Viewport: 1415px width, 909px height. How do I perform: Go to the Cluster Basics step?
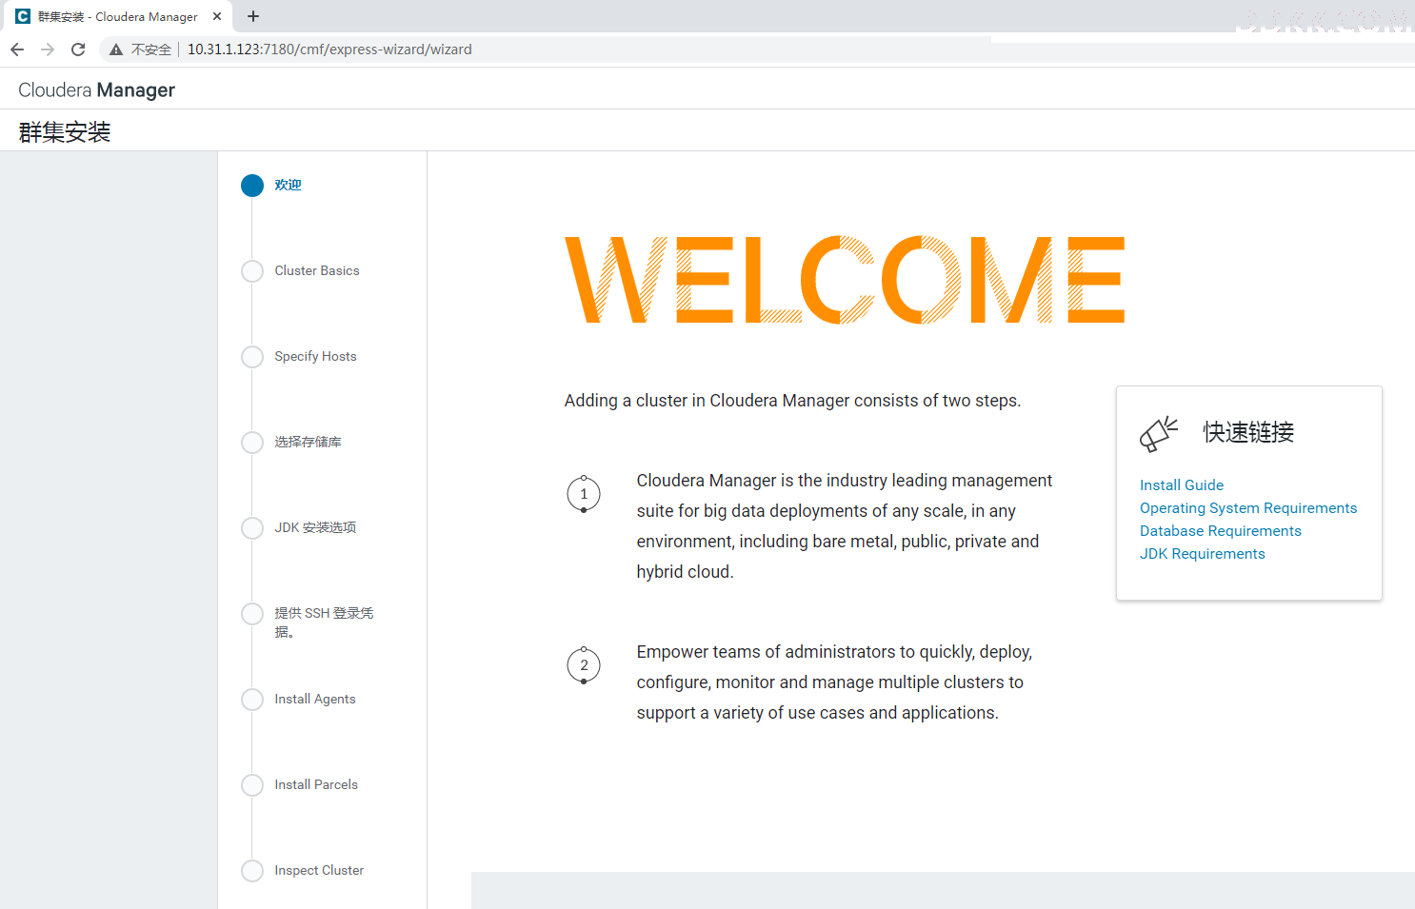coord(317,271)
